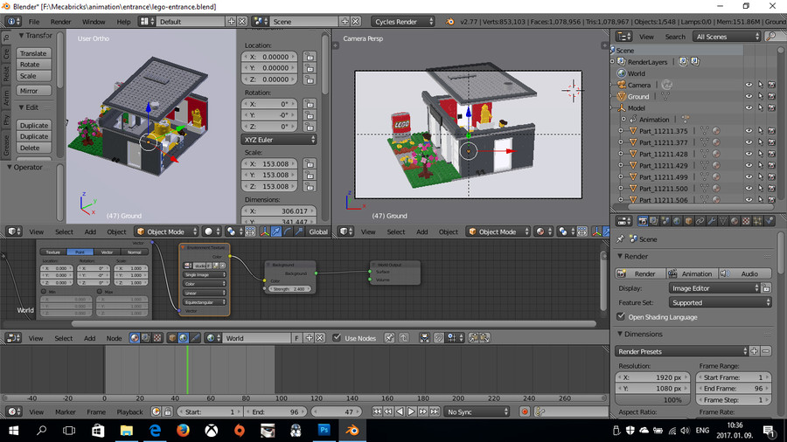
Task: Click the Animation render button
Action: [x=692, y=273]
